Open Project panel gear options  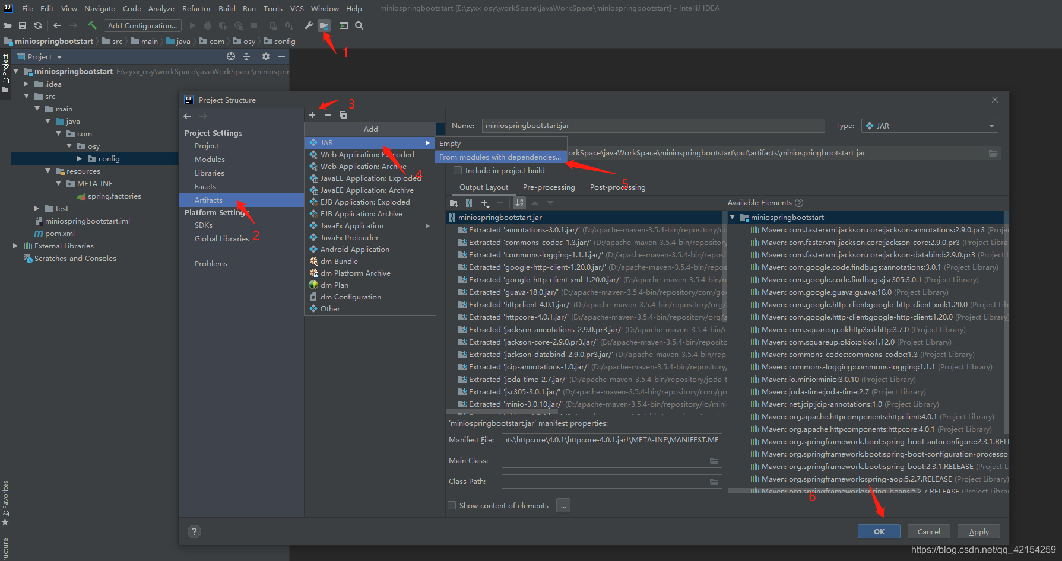point(266,56)
